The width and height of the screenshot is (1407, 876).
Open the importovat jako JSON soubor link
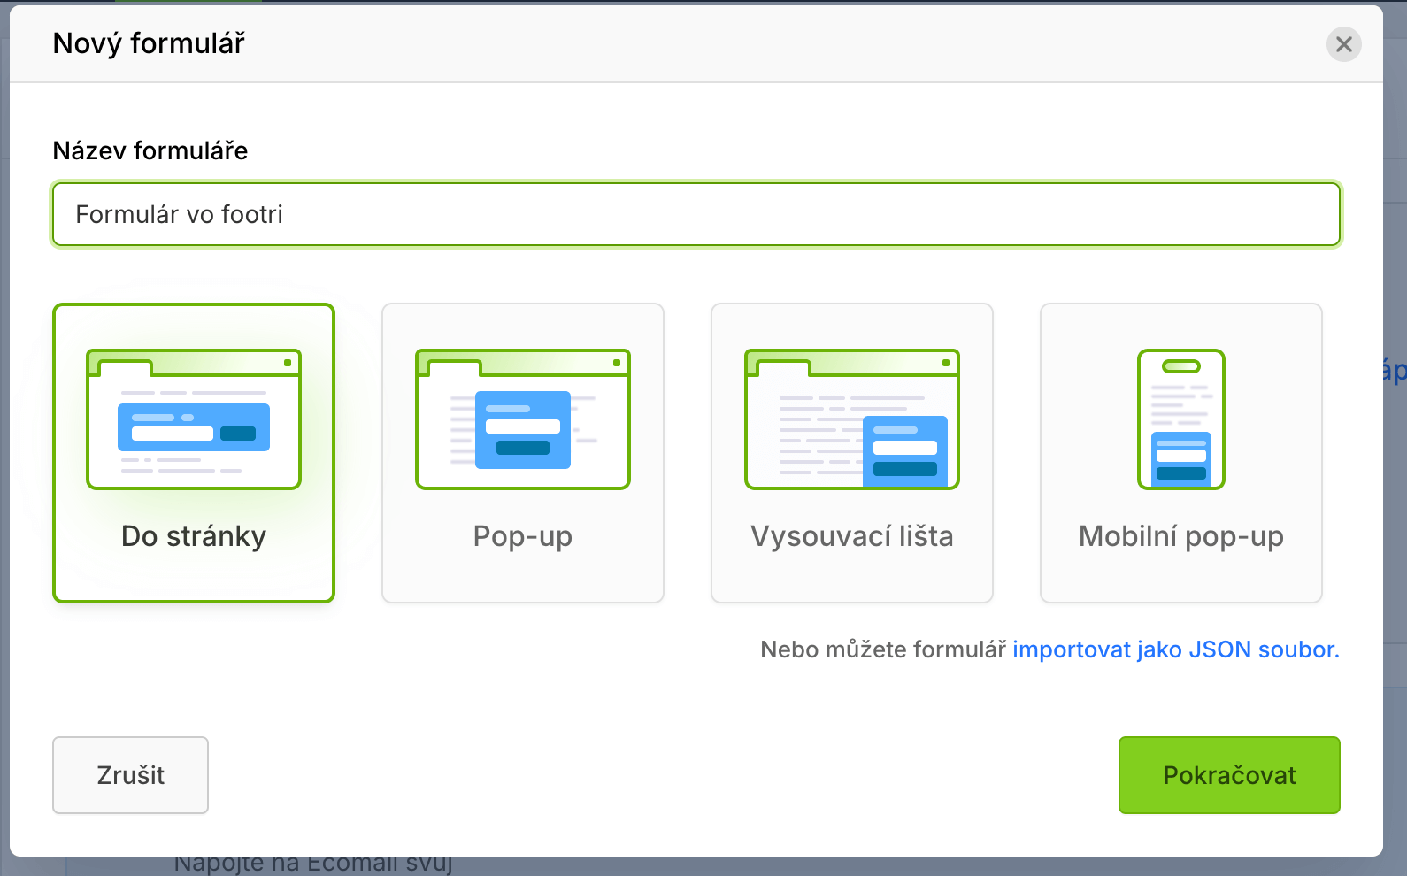click(x=1176, y=649)
